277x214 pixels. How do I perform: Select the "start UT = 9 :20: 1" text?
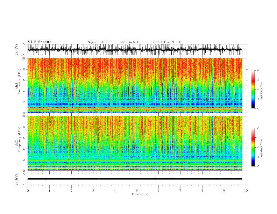(x=169, y=42)
